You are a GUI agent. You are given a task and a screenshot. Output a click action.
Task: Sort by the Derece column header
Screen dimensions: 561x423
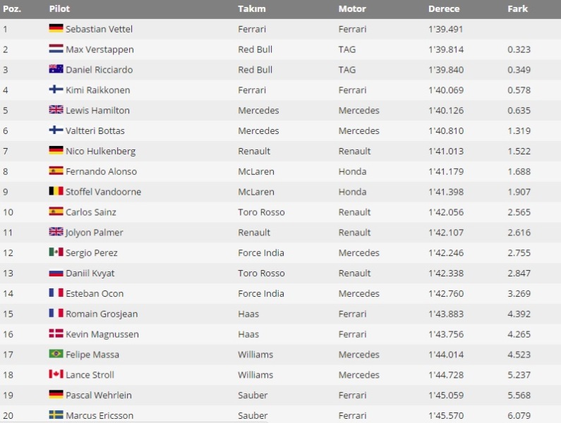click(444, 8)
